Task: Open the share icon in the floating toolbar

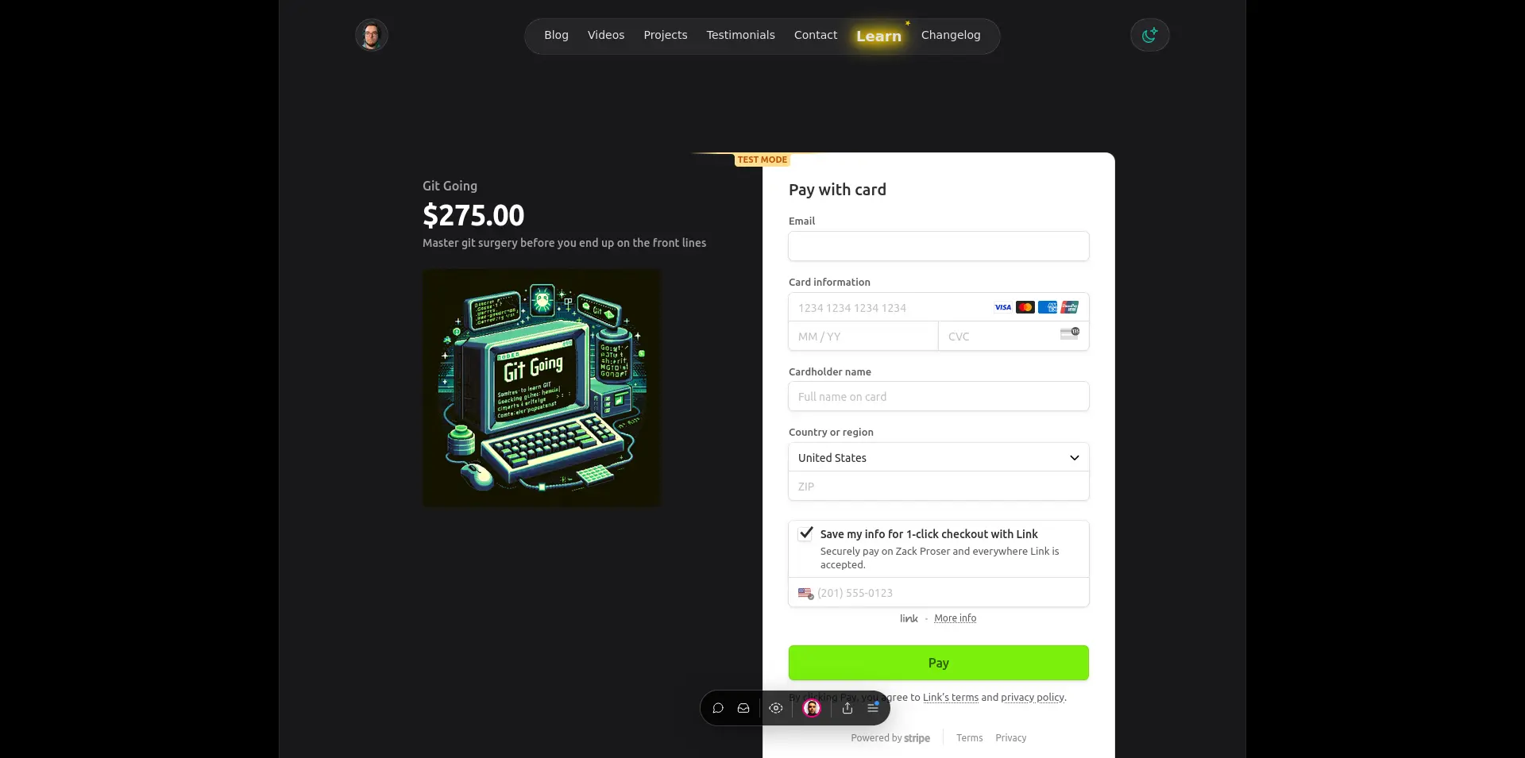Action: (x=847, y=708)
